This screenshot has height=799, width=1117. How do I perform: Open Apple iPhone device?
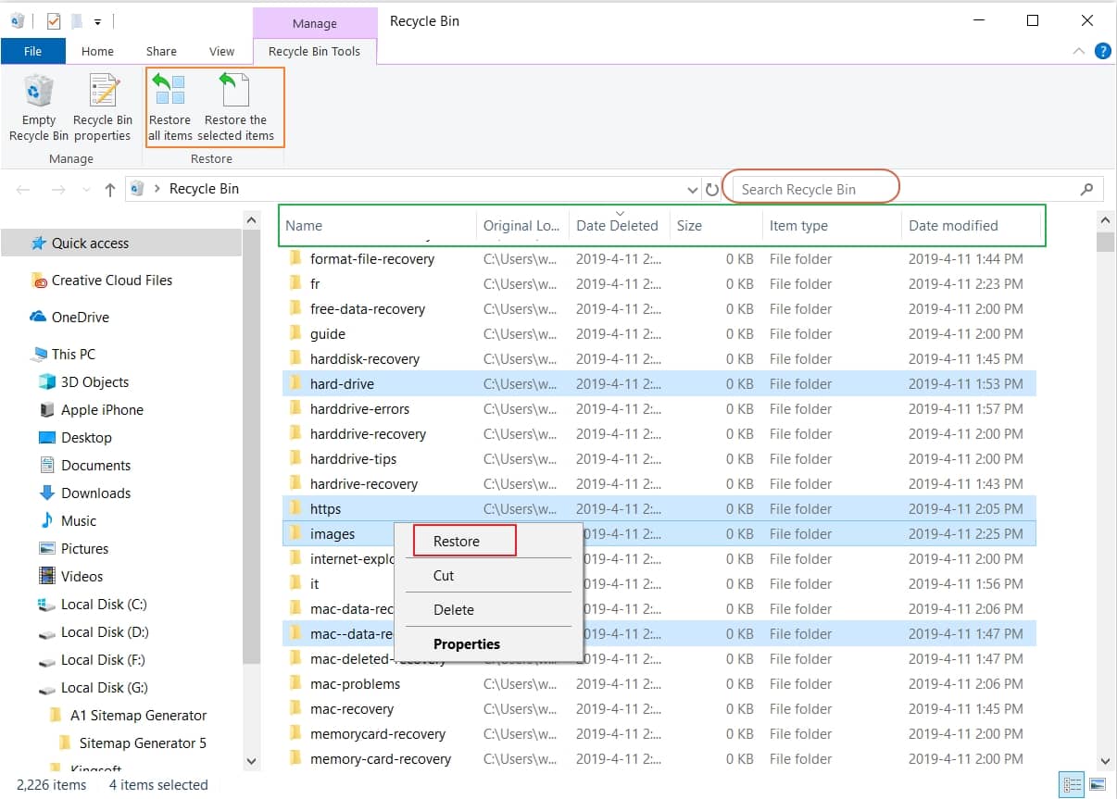point(102,409)
